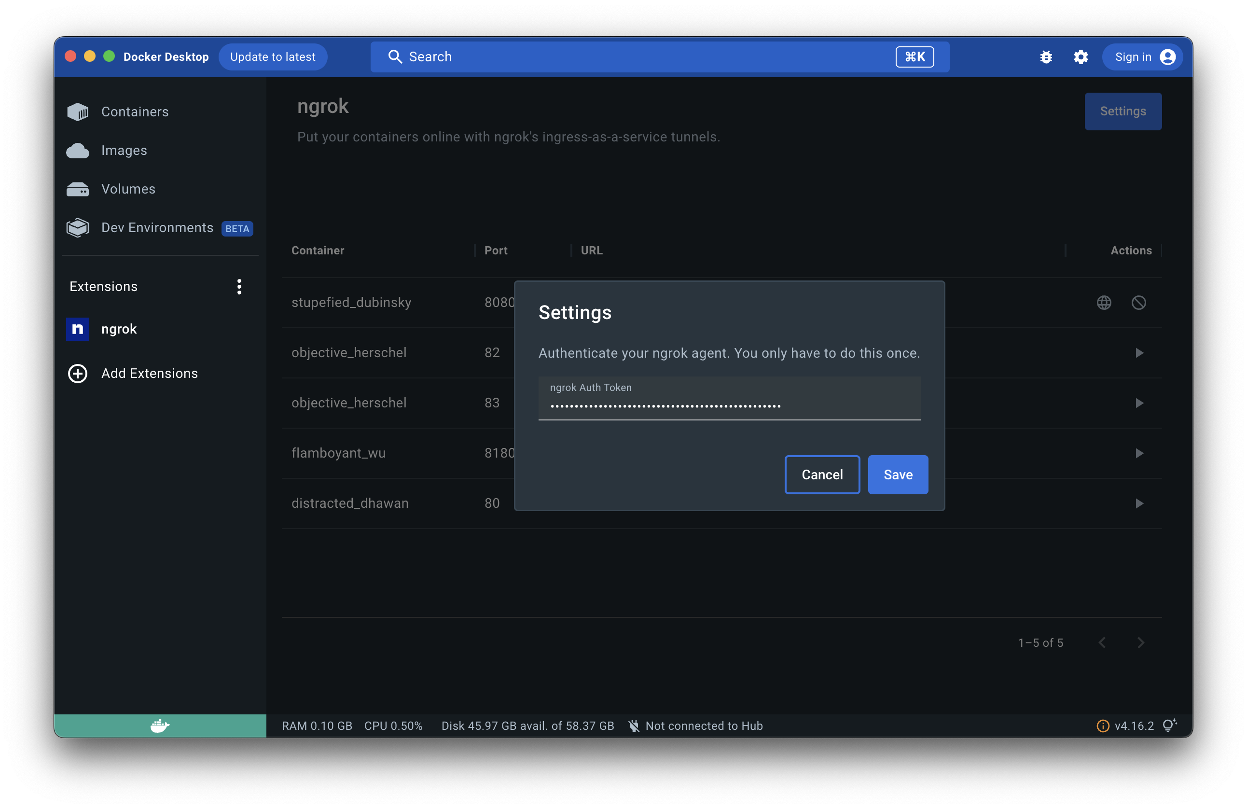Open stupefied_dubinsky tunnel globe icon
Viewport: 1247px width, 809px height.
click(1104, 302)
